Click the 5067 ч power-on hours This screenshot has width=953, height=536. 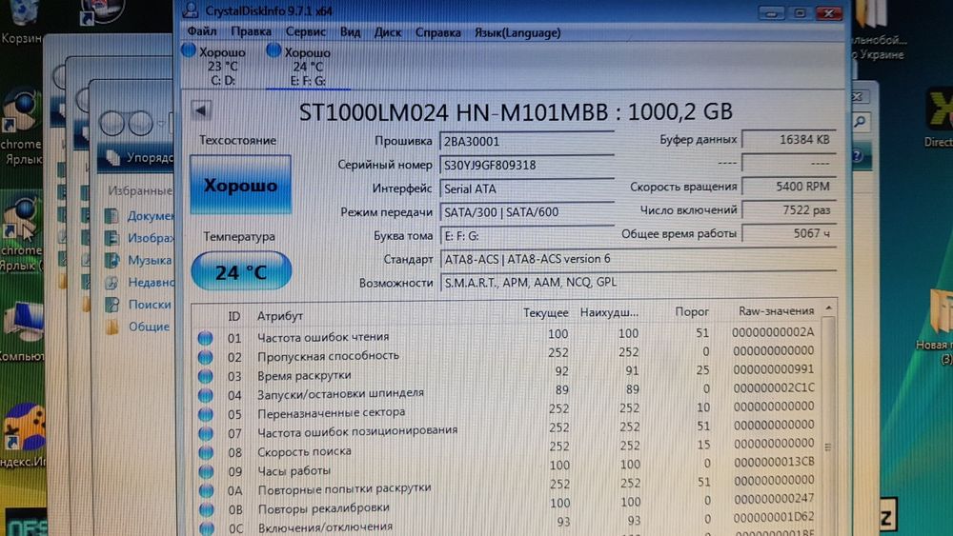tap(789, 233)
